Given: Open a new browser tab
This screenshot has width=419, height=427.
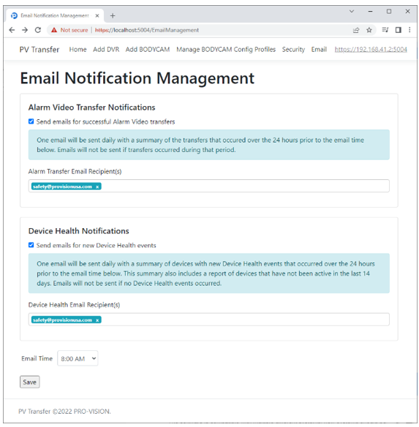Looking at the screenshot, I should tap(113, 15).
